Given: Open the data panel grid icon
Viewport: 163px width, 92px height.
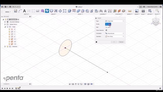Looking at the screenshot, I should [x=2, y=7].
